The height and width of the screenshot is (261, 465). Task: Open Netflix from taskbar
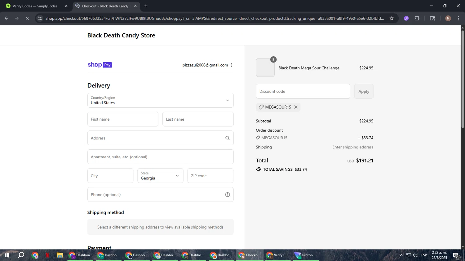(47, 255)
